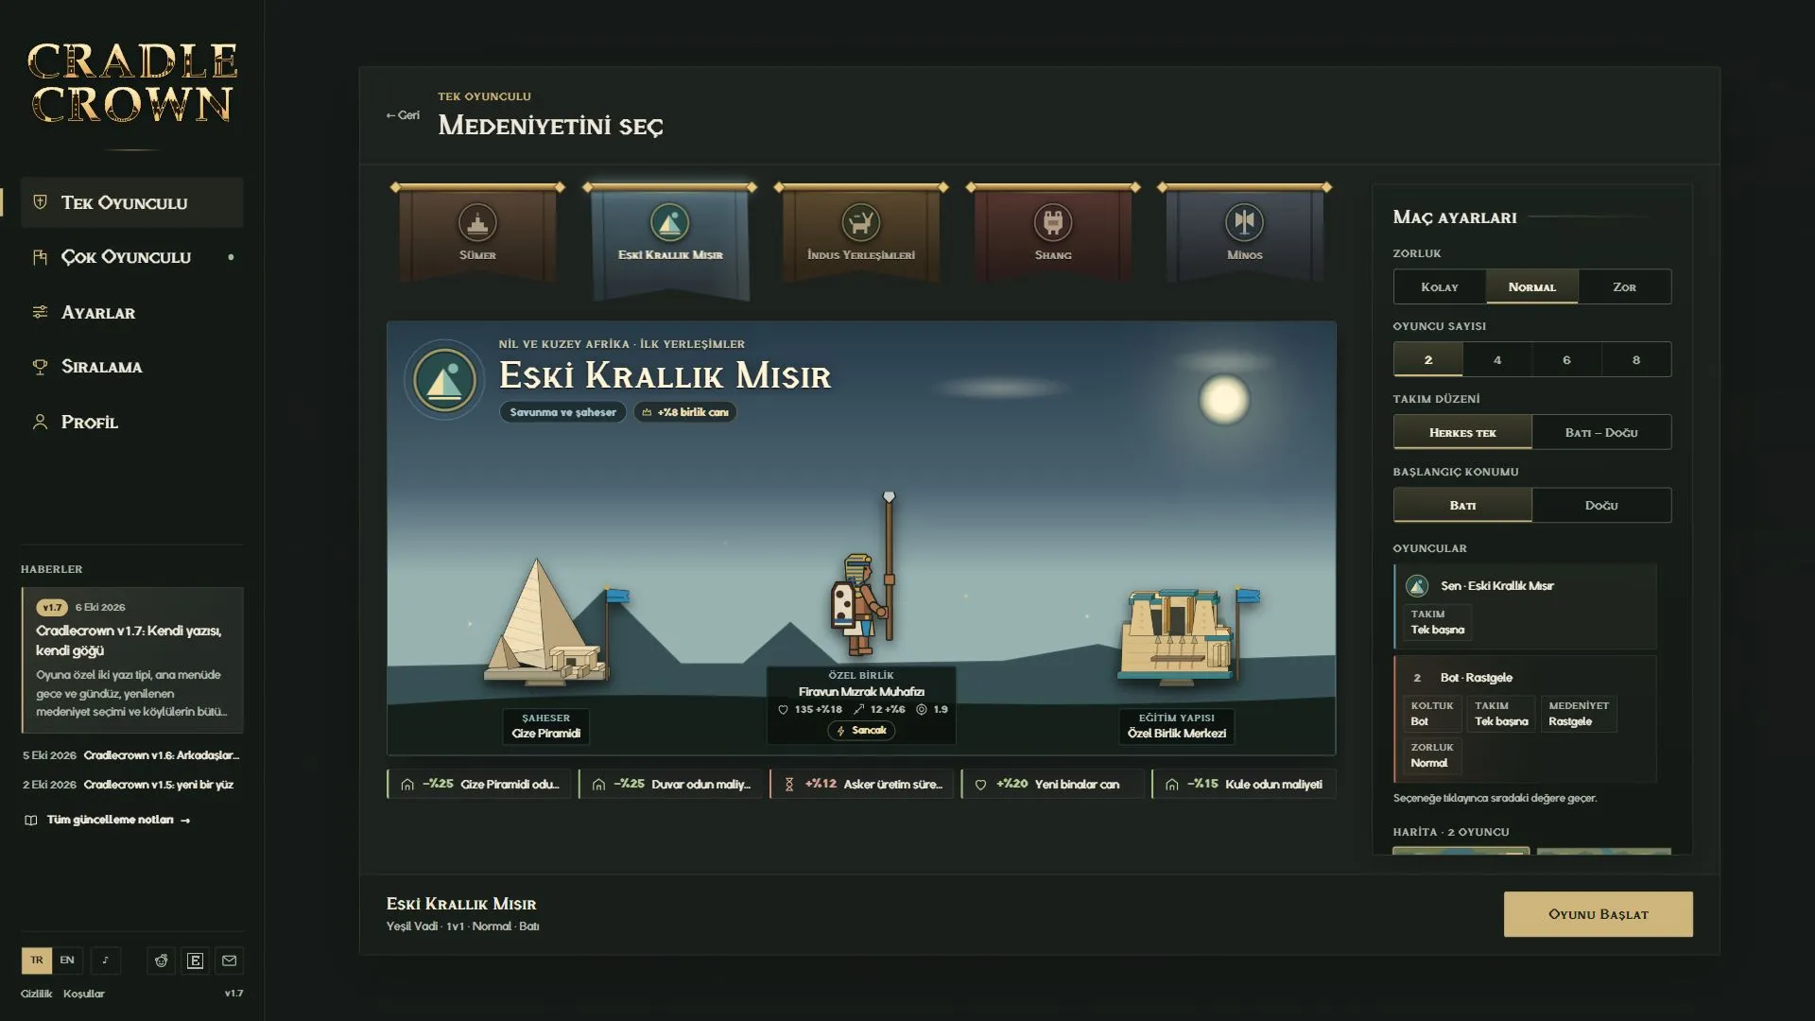This screenshot has height=1021, width=1815.
Task: Change the bot's Koltuk setting
Action: 1432,714
